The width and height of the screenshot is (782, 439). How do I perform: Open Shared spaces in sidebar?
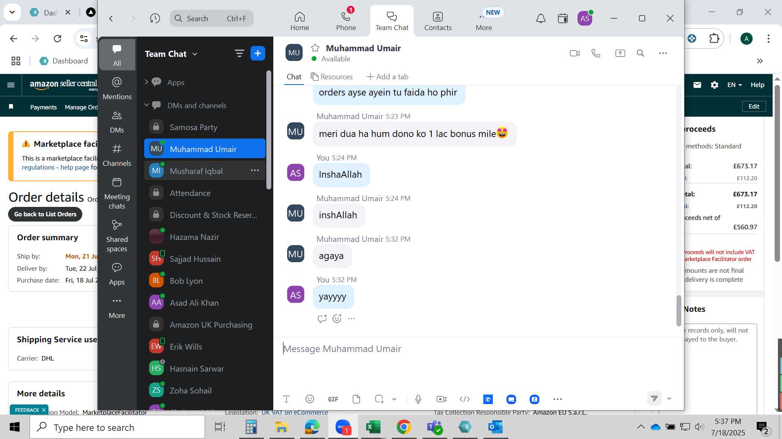coord(117,236)
